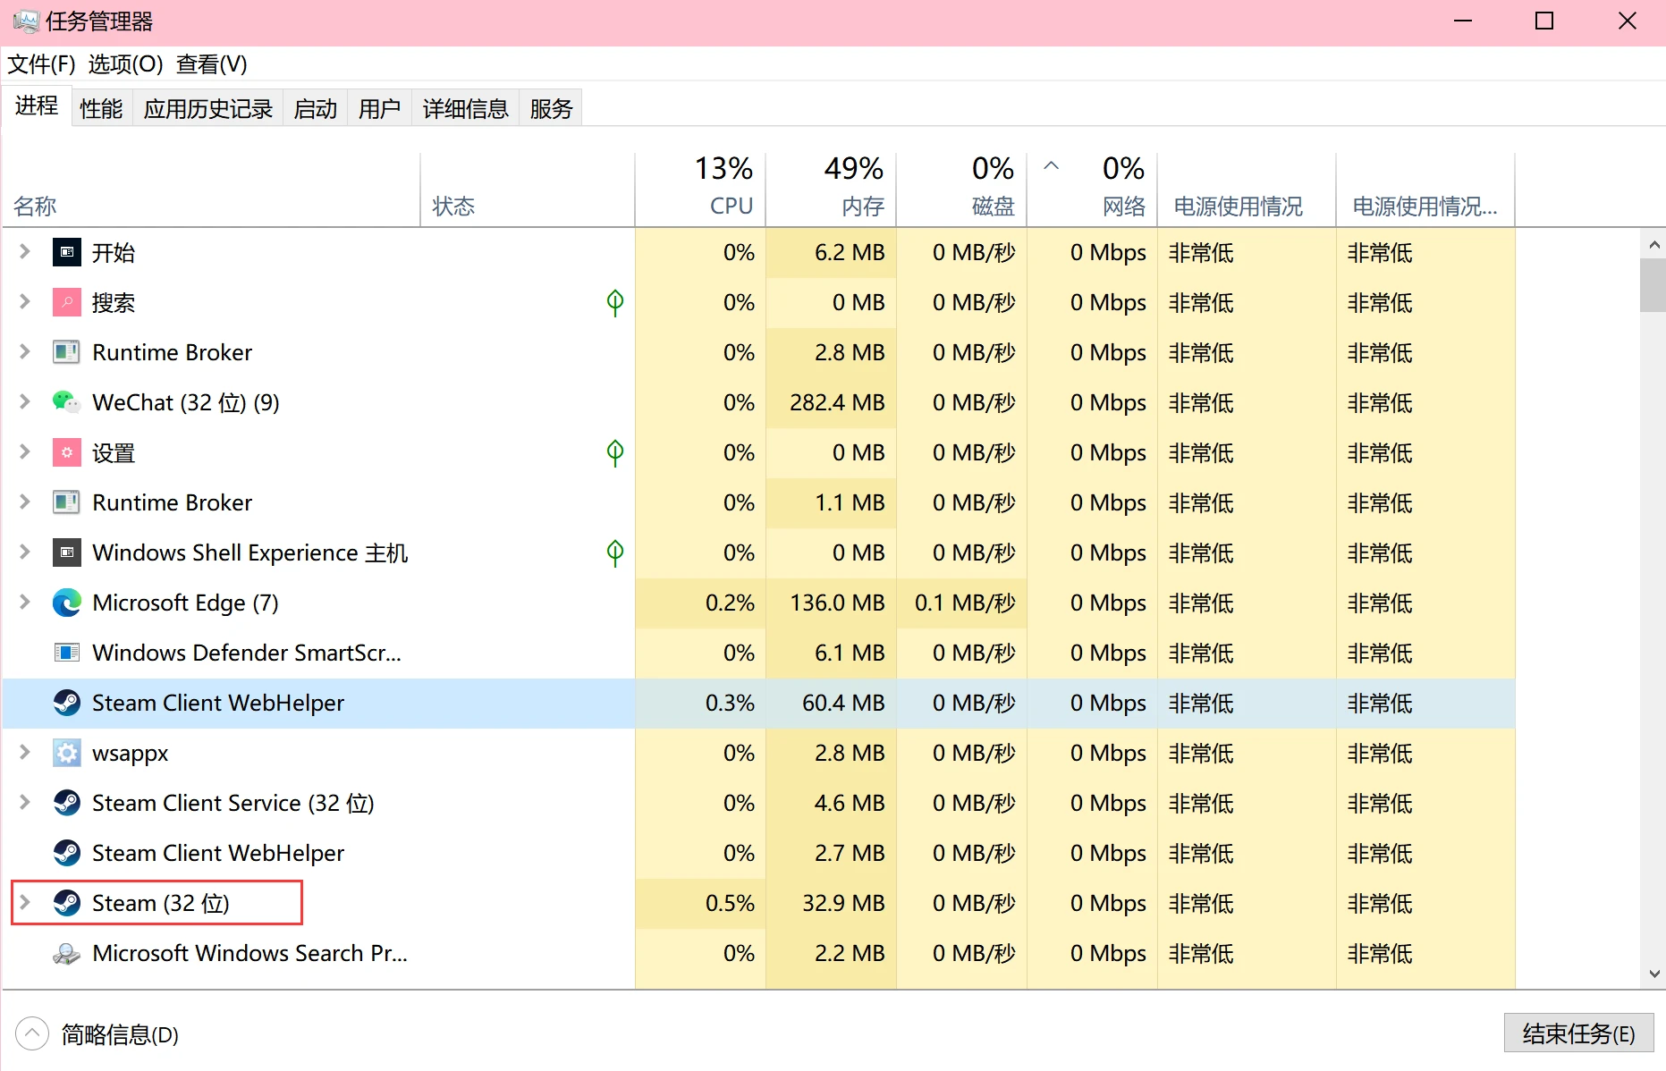This screenshot has height=1071, width=1666.
Task: Expand the Microsoft Edge (7) group
Action: click(25, 603)
